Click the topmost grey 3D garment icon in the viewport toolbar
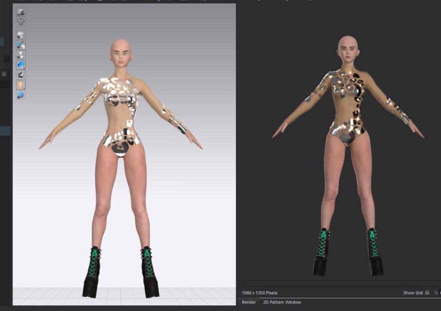 click(21, 12)
